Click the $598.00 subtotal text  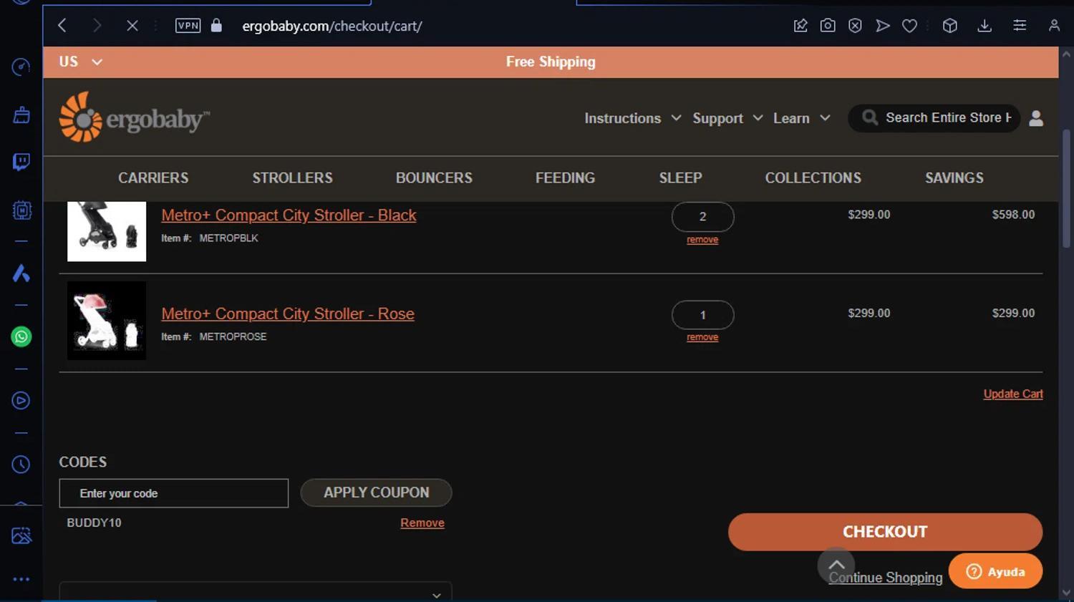pyautogui.click(x=1013, y=215)
